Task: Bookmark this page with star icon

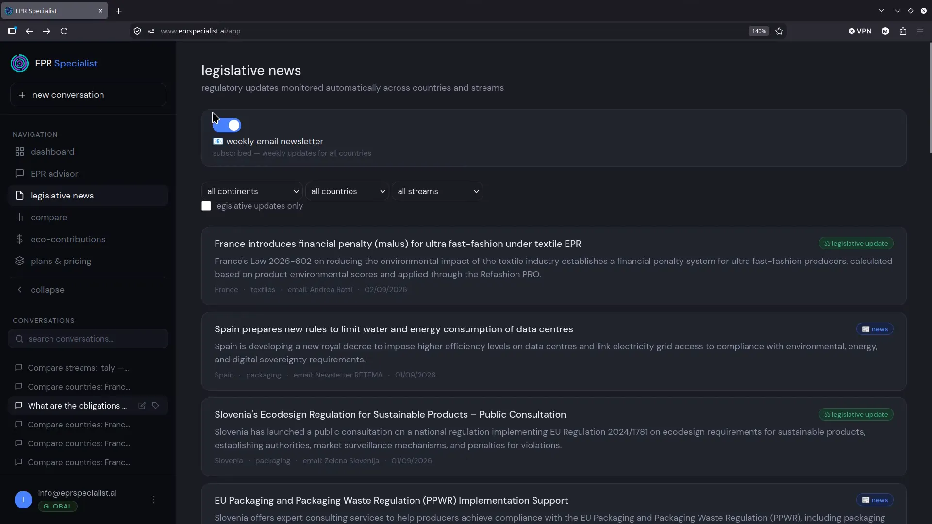Action: tap(779, 31)
